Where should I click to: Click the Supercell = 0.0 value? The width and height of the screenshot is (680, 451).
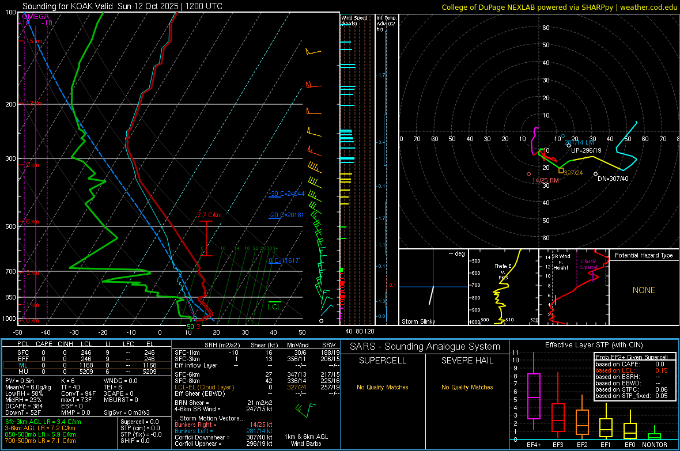(139, 422)
